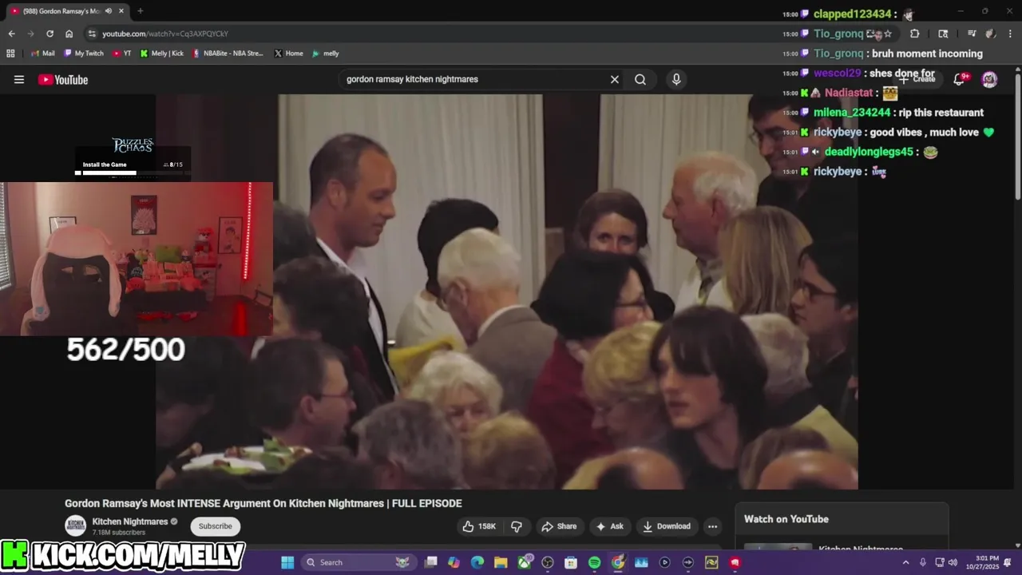Click the address bar URL
The width and height of the screenshot is (1022, 575).
click(x=165, y=34)
